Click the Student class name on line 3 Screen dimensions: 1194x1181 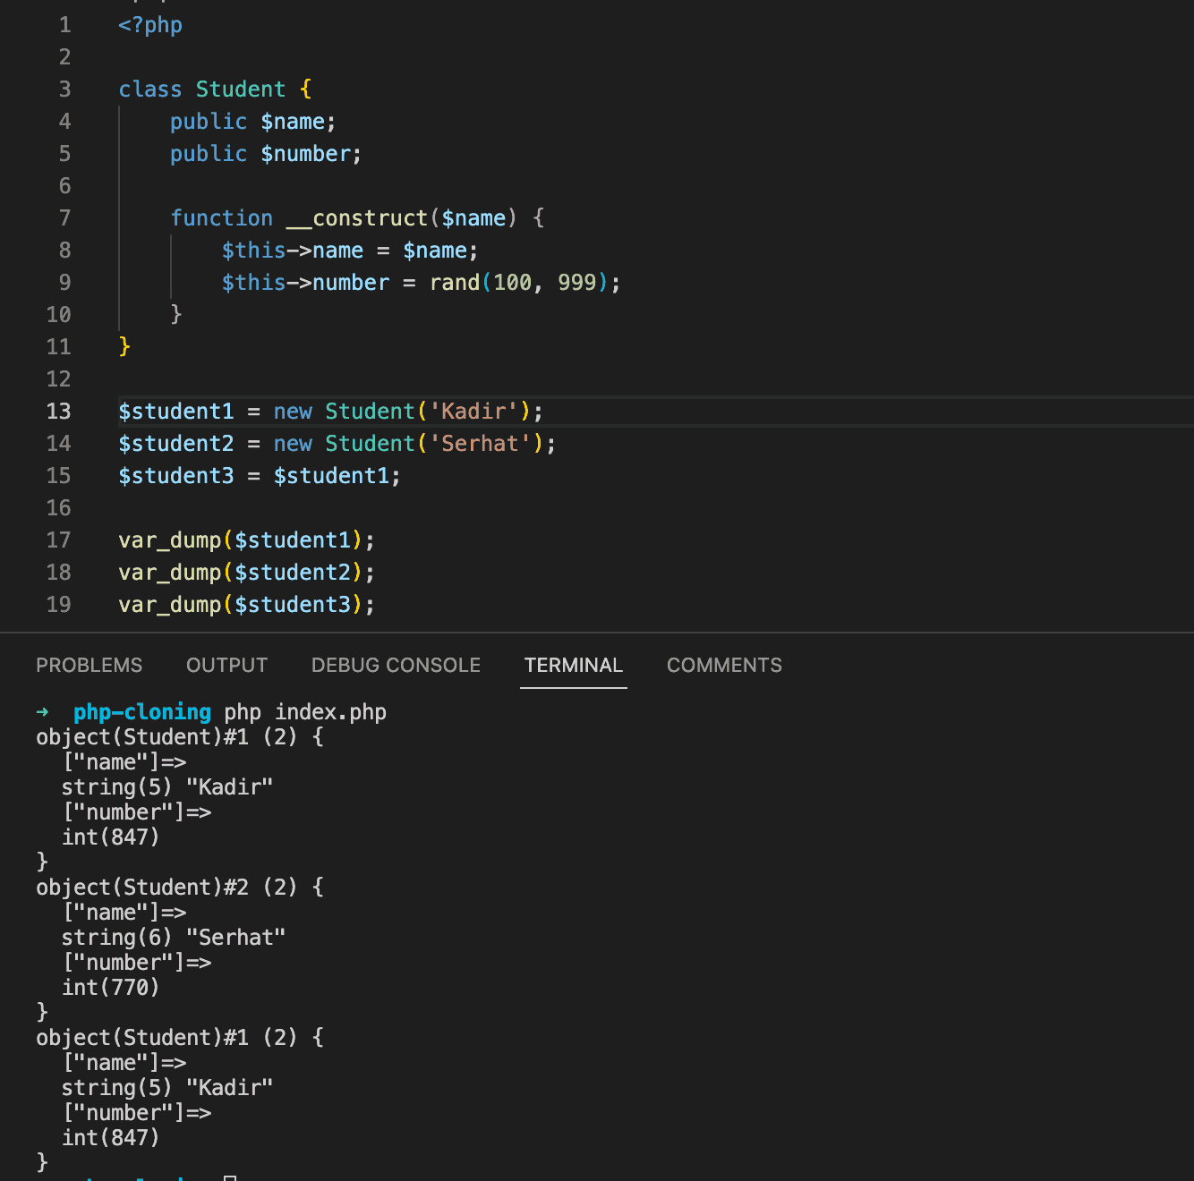pyautogui.click(x=240, y=89)
